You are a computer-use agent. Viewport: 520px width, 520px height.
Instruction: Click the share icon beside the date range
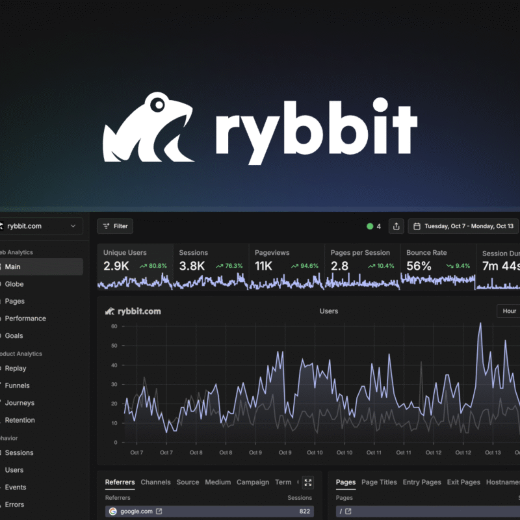click(x=396, y=226)
